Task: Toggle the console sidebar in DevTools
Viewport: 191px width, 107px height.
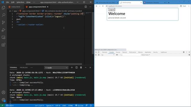Action: click(96, 55)
